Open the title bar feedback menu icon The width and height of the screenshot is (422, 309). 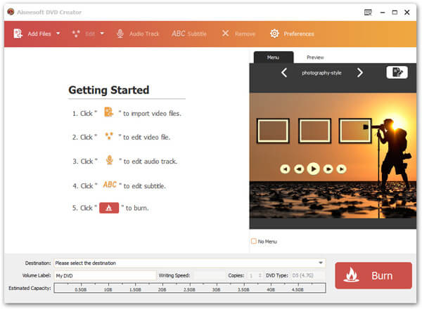coord(368,13)
